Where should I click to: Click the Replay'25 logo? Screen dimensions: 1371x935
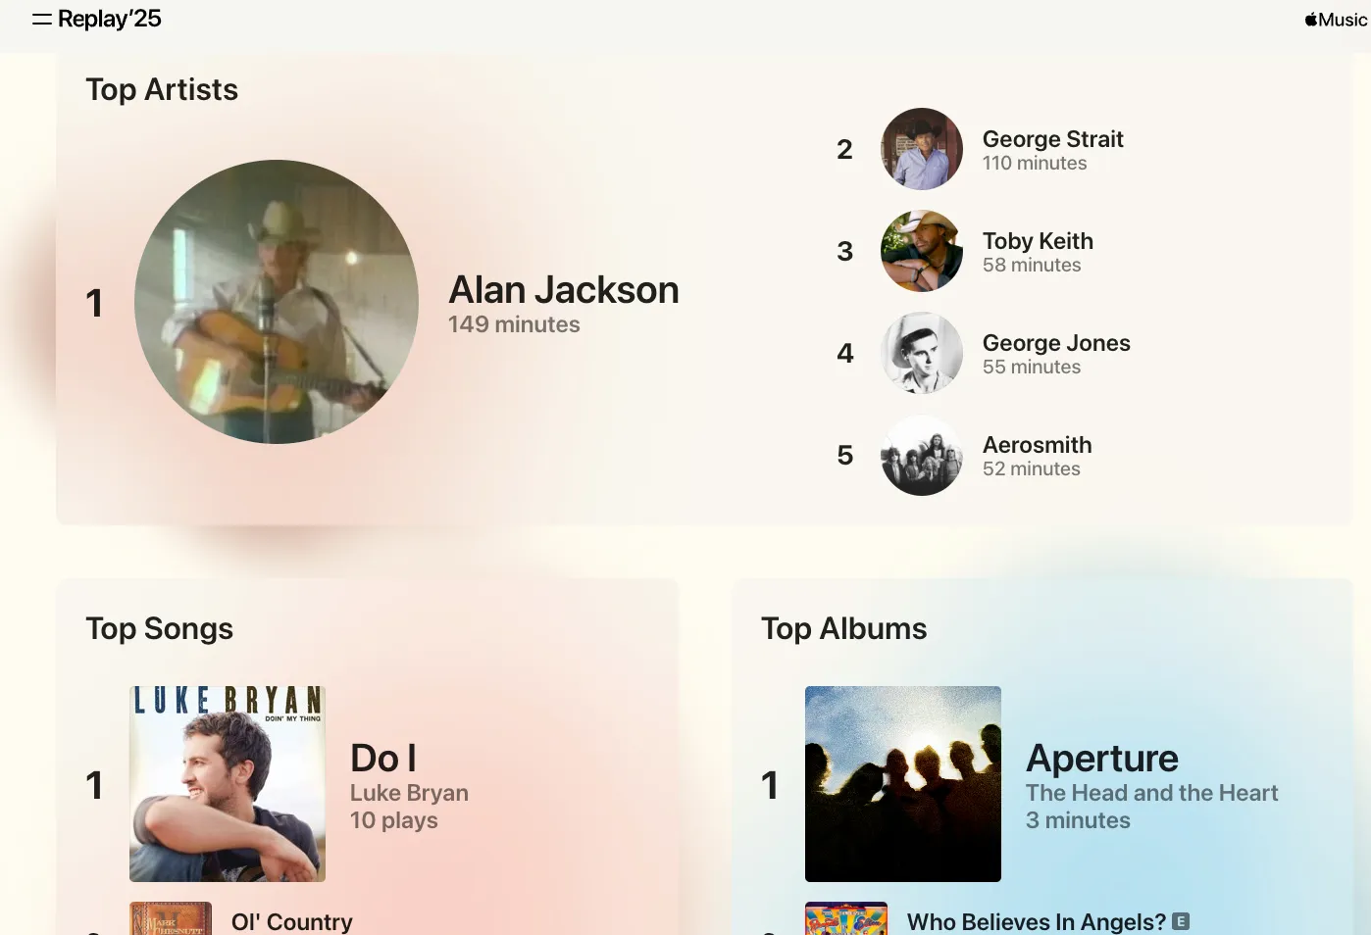point(109,18)
